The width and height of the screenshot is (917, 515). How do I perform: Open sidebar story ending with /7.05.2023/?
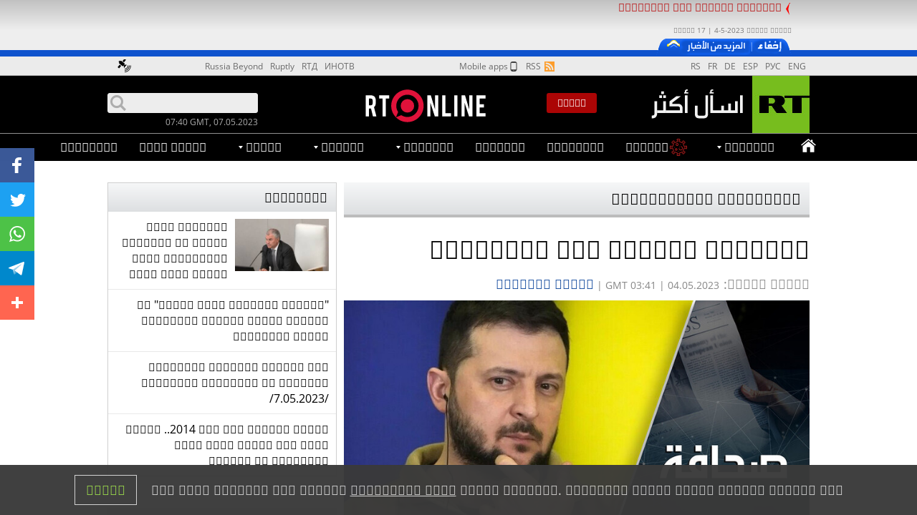[x=234, y=383]
